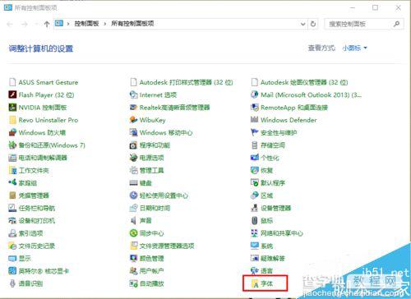Open 电话和调制解调器
Image resolution: width=411 pixels, height=299 pixels.
38,158
